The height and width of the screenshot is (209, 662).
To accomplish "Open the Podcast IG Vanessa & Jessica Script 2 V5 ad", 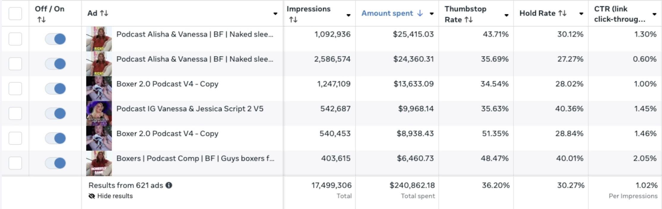I will click(190, 109).
